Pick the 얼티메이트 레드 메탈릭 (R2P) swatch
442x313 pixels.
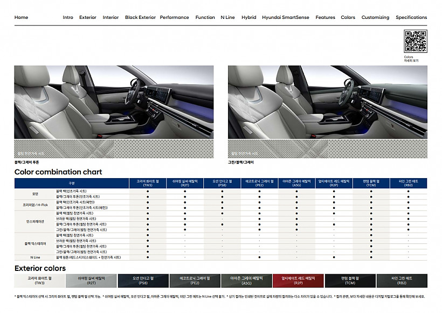tap(298, 281)
